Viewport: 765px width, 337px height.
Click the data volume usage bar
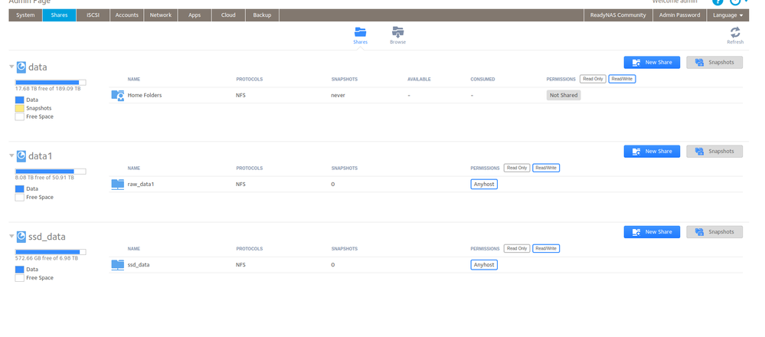pos(51,82)
